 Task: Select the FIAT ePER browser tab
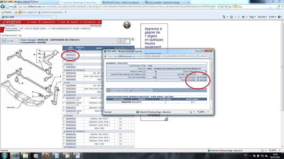pyautogui.click(x=26, y=17)
